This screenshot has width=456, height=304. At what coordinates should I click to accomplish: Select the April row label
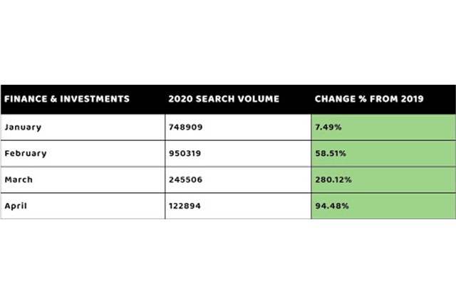(16, 205)
